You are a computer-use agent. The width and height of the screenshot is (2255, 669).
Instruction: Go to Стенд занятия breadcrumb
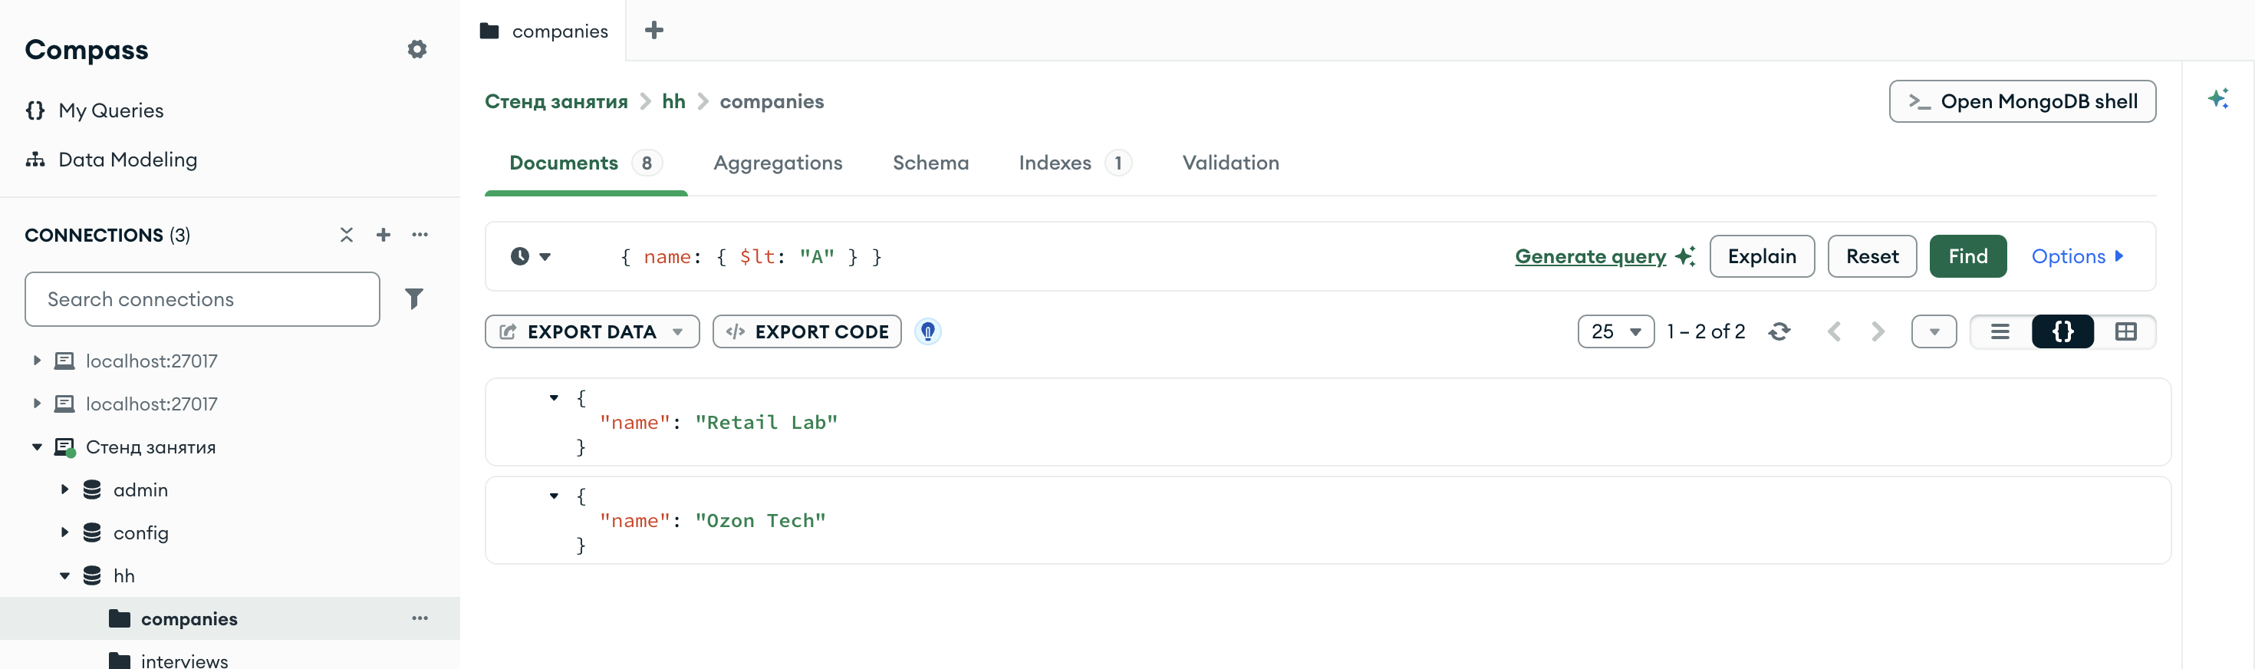(x=556, y=101)
